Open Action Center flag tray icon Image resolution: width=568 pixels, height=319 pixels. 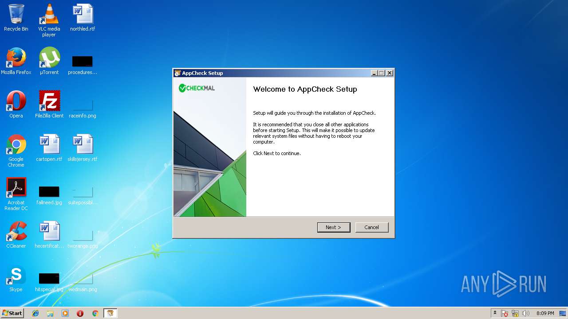pyautogui.click(x=505, y=313)
